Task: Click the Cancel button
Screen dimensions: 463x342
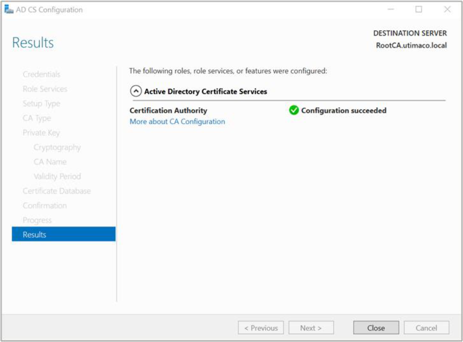Action: click(426, 328)
